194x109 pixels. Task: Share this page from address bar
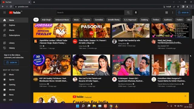click(174, 7)
